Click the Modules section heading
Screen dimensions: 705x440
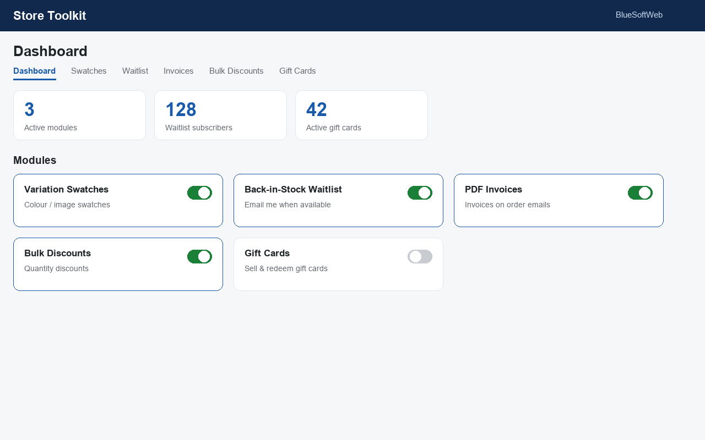35,160
